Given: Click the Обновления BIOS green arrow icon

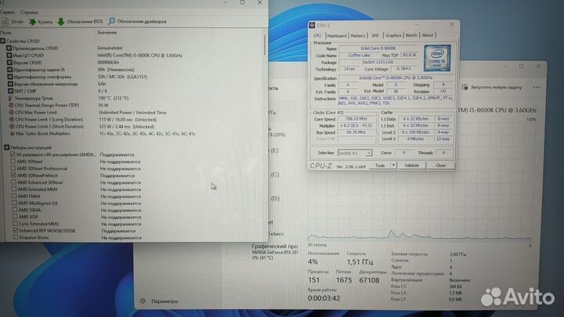Looking at the screenshot, I should click(x=61, y=22).
